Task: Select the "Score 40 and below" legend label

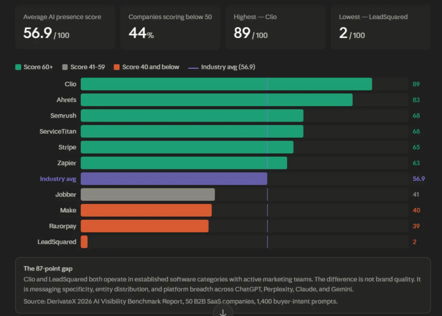Action: (x=151, y=67)
